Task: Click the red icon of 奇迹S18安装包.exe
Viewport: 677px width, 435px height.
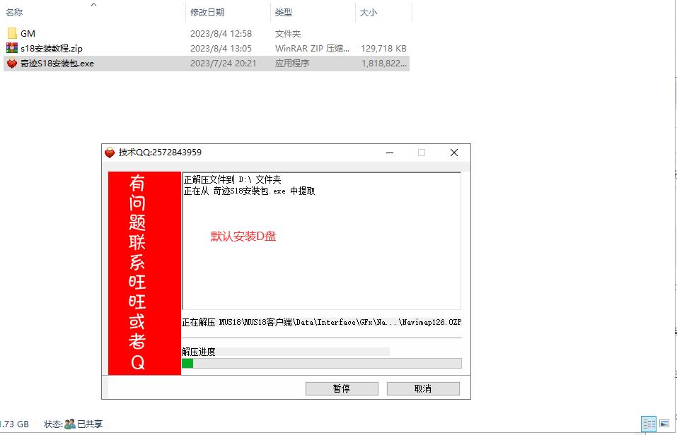Action: tap(12, 63)
